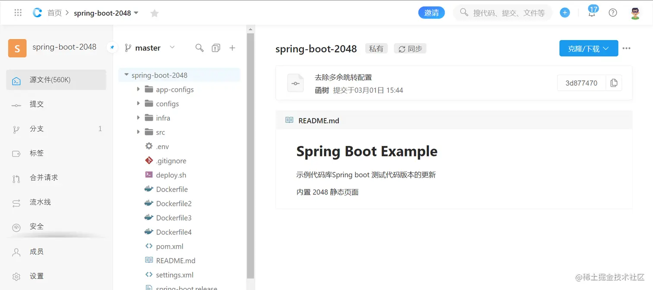
Task: Click the src folder icon
Action: tap(149, 131)
